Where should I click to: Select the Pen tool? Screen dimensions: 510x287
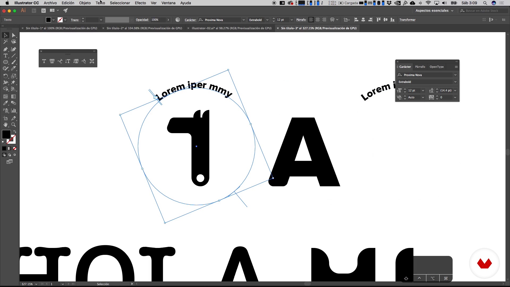click(x=6, y=49)
